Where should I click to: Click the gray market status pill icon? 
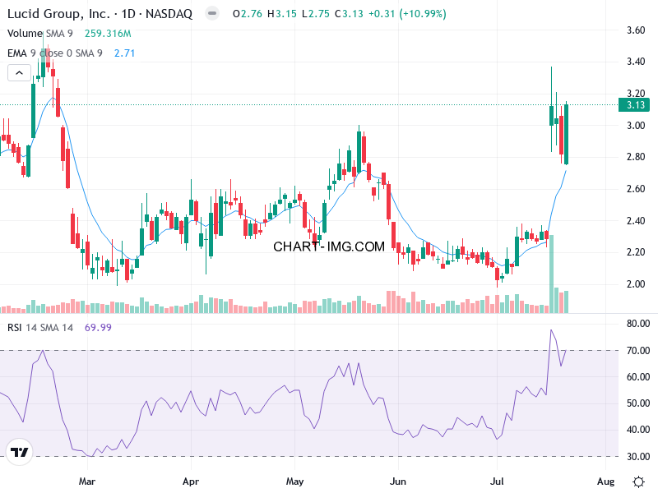(x=212, y=14)
